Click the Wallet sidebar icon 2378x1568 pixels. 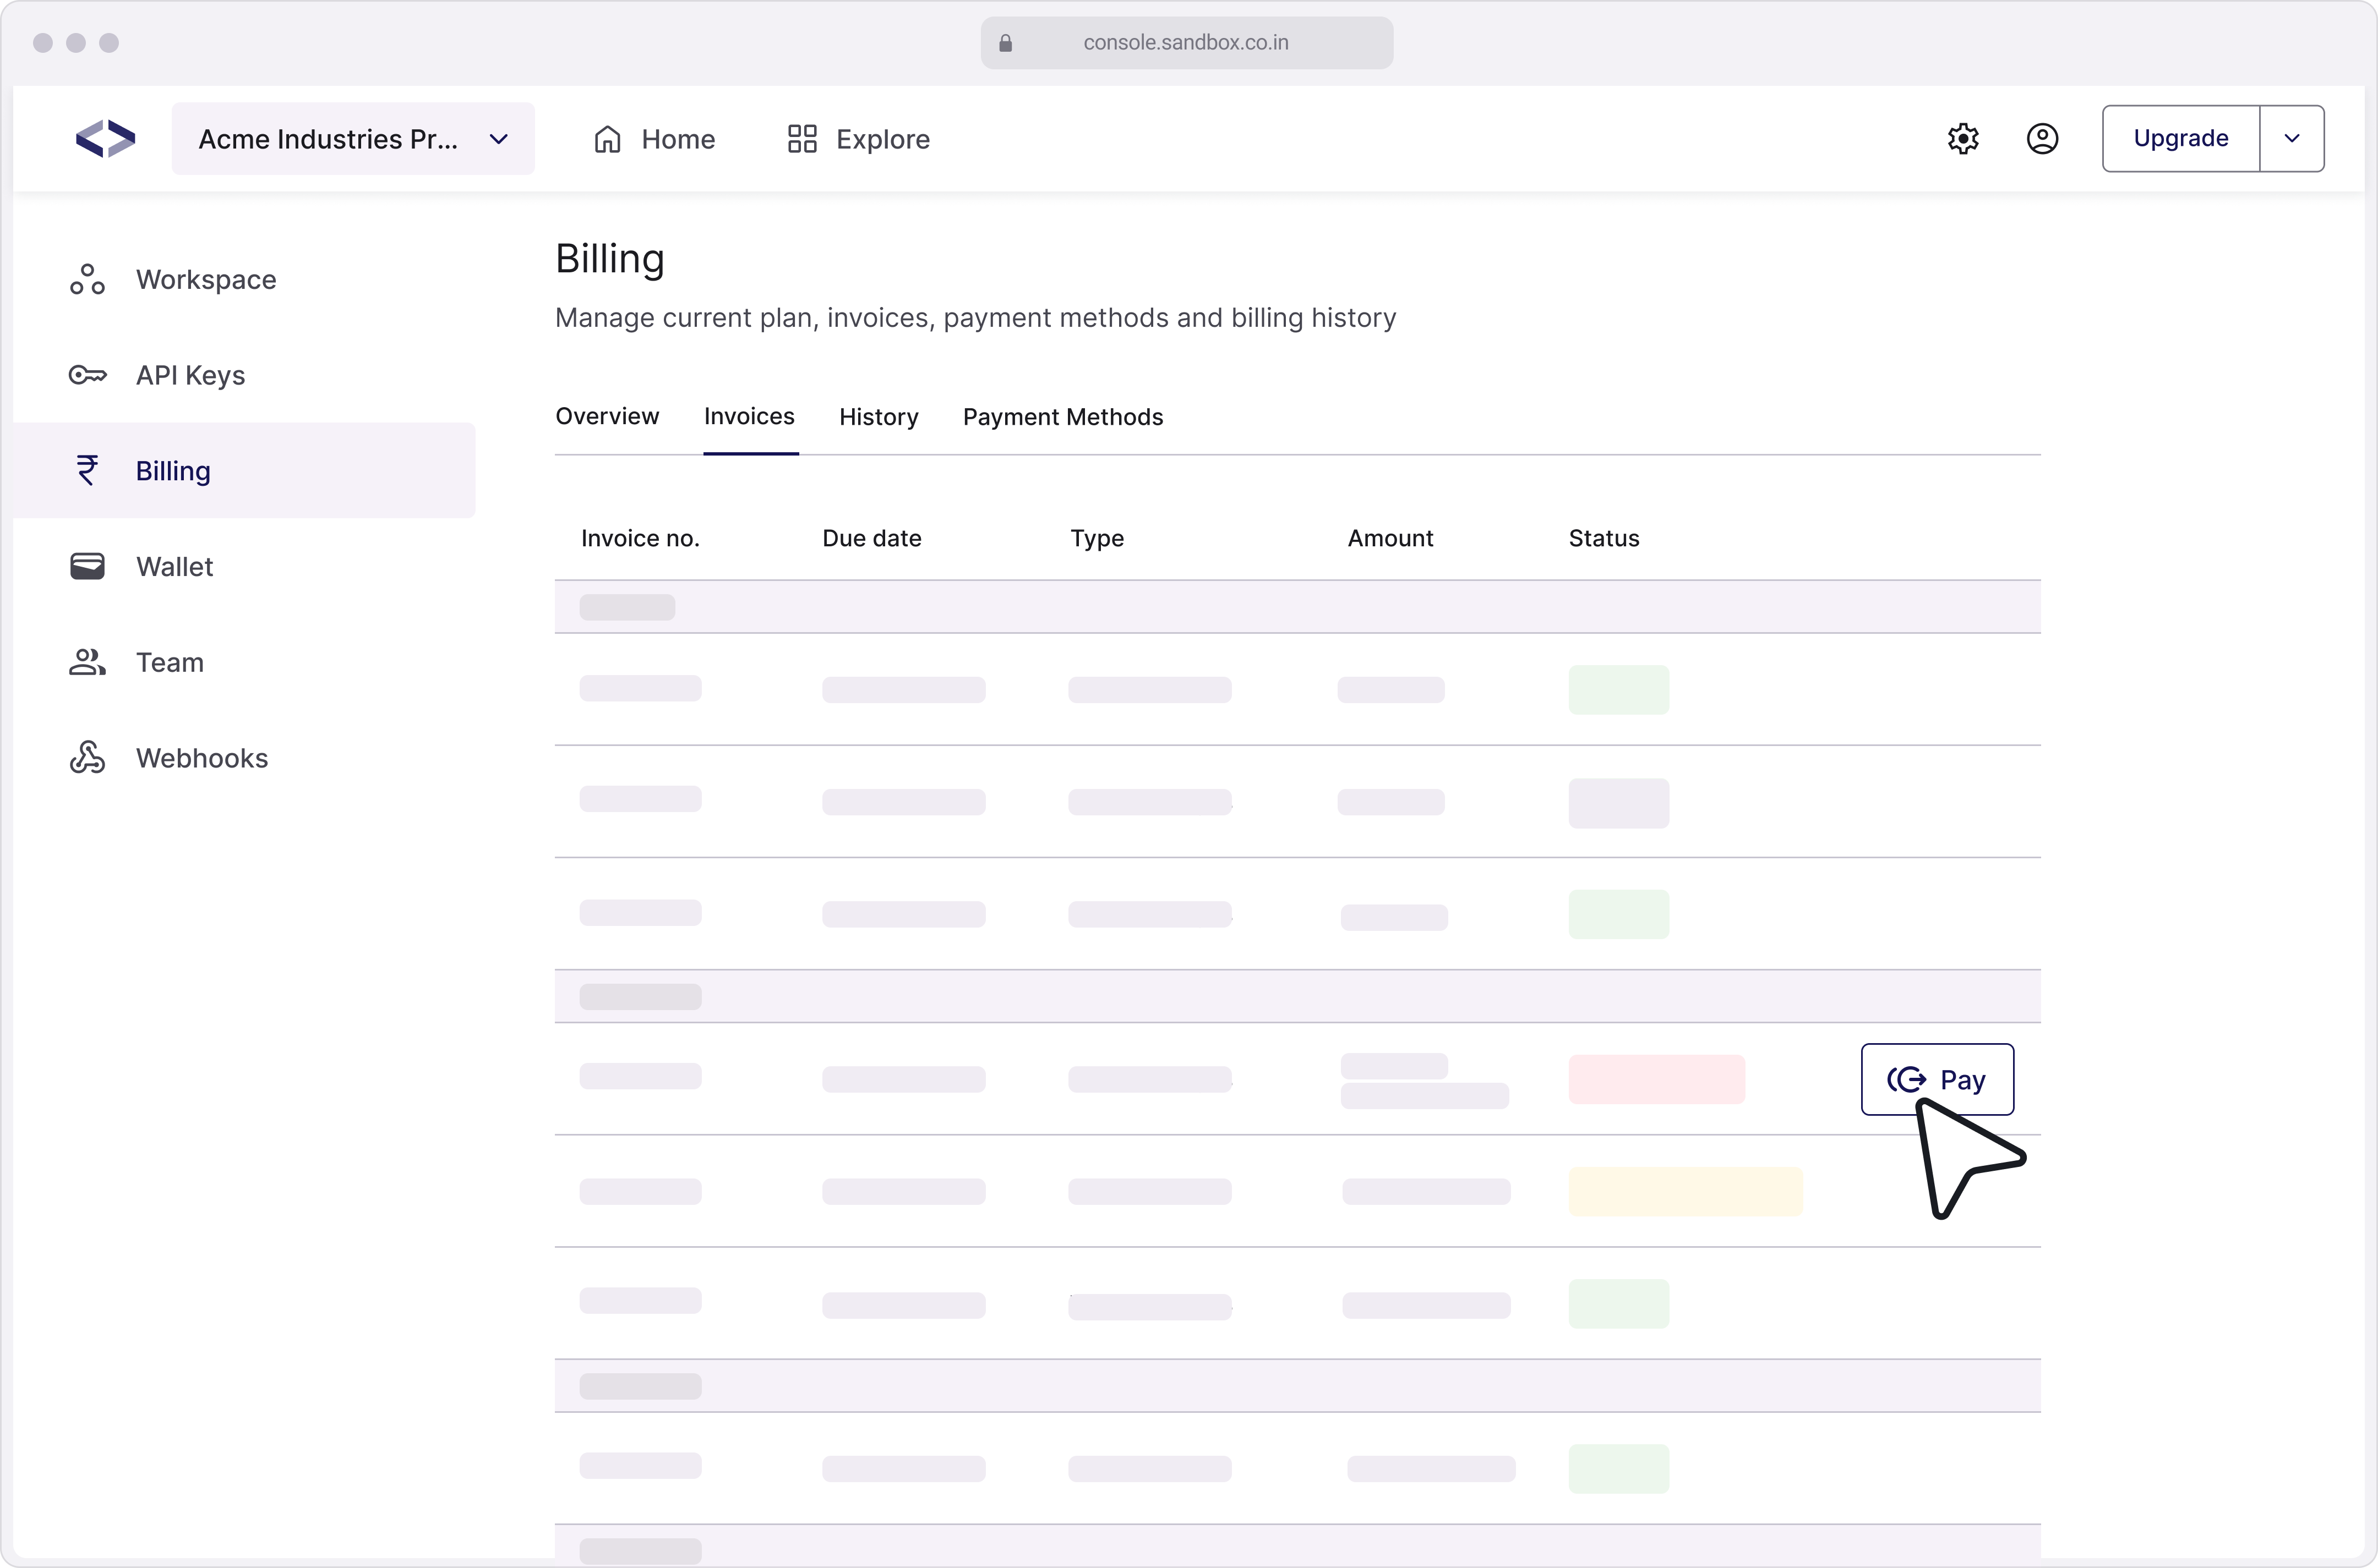click(87, 567)
